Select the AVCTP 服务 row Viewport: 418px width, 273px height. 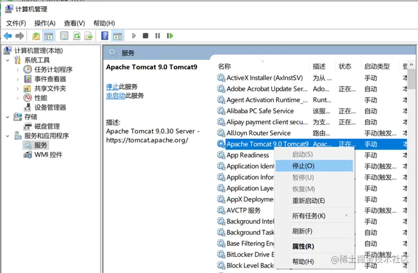(243, 210)
